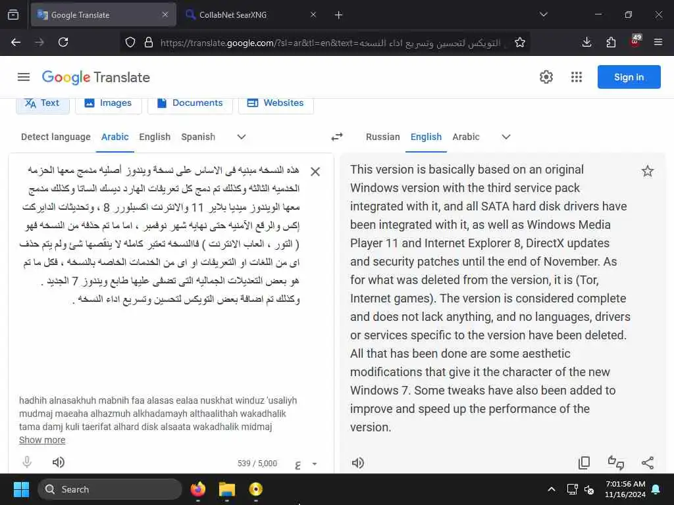Choose Detect language as source
This screenshot has width=674, height=505.
[56, 137]
